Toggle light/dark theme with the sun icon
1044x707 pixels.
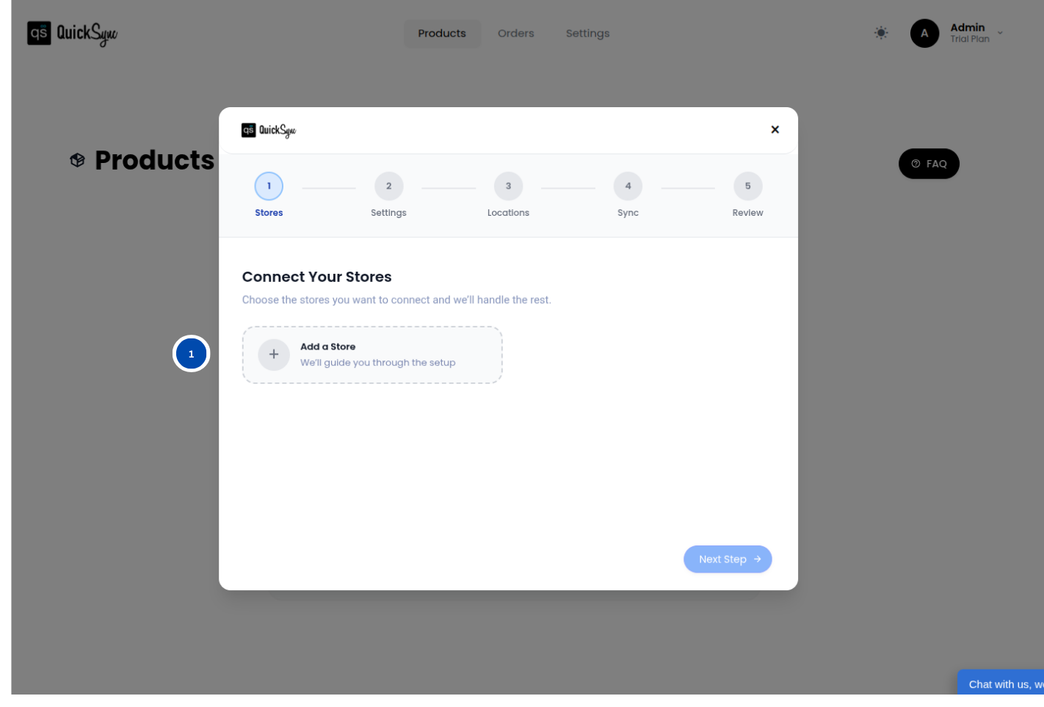point(881,33)
